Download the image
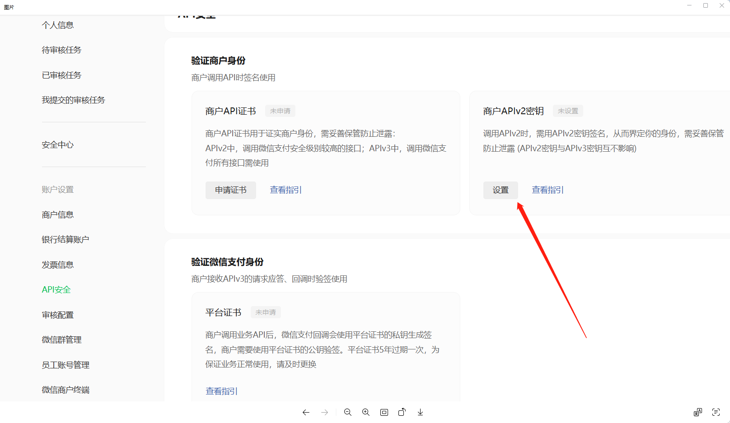 coord(420,412)
